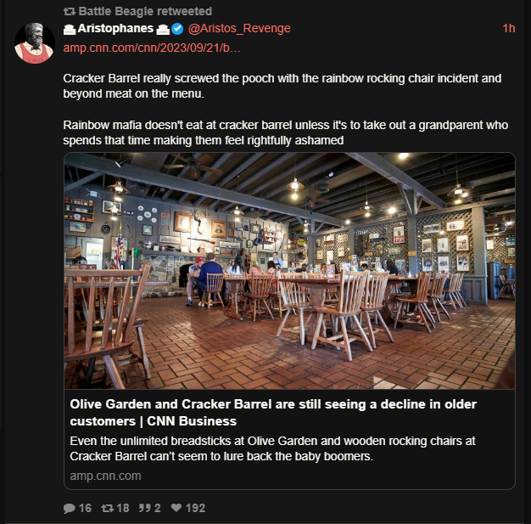
Task: Click the Battle Beagle retweeted label
Action: pos(145,11)
